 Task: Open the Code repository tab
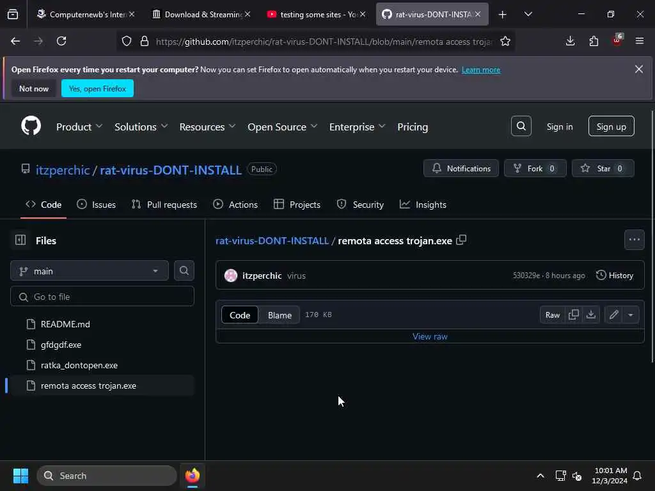[x=43, y=205]
